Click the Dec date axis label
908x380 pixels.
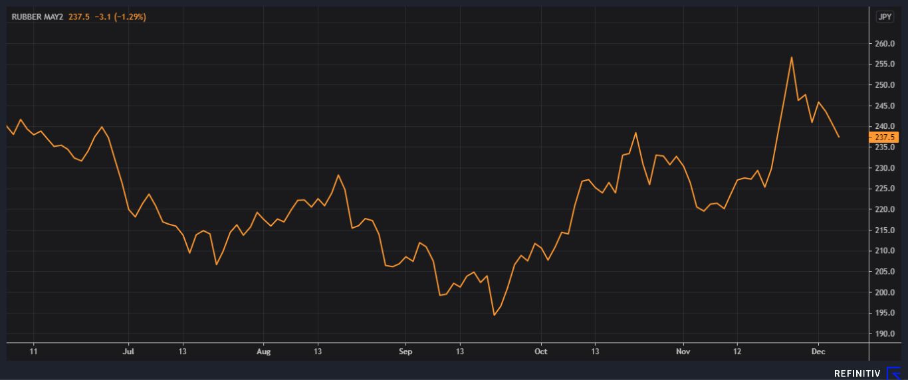(818, 351)
